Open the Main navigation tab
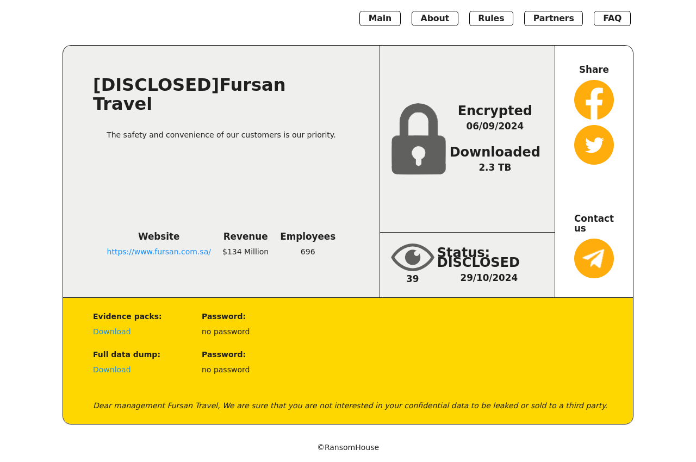696x462 pixels. 380,18
